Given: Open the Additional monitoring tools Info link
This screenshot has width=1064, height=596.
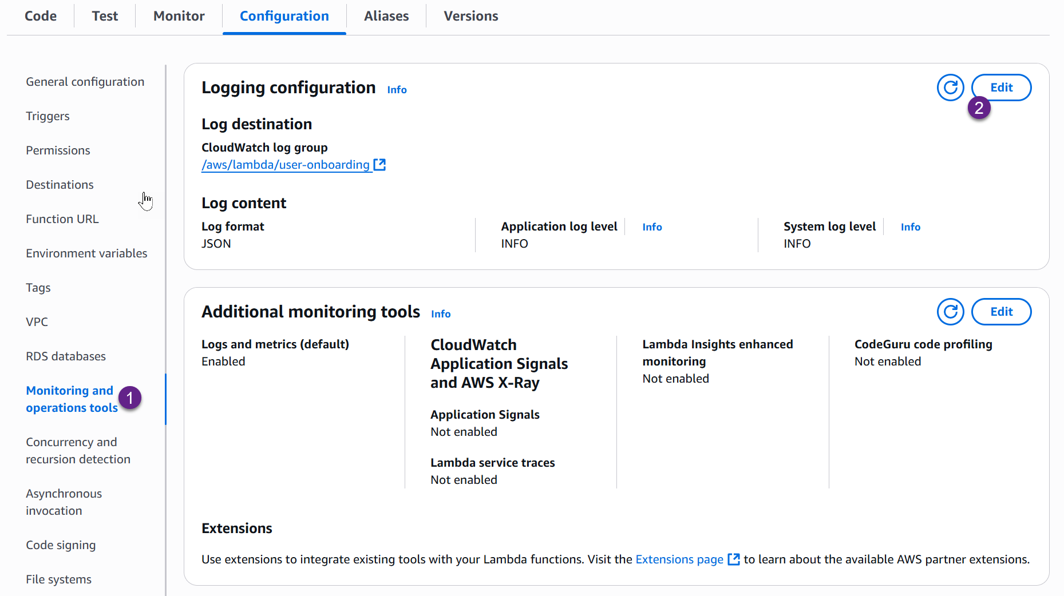Looking at the screenshot, I should coord(440,313).
